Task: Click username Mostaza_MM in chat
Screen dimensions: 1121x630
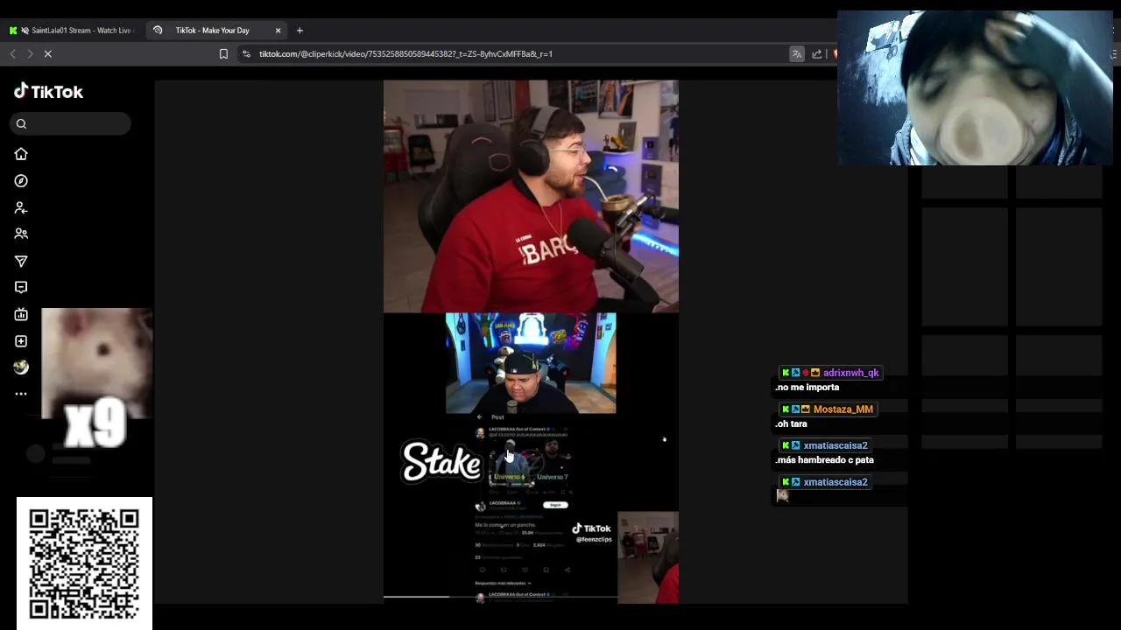Action: pyautogui.click(x=843, y=409)
